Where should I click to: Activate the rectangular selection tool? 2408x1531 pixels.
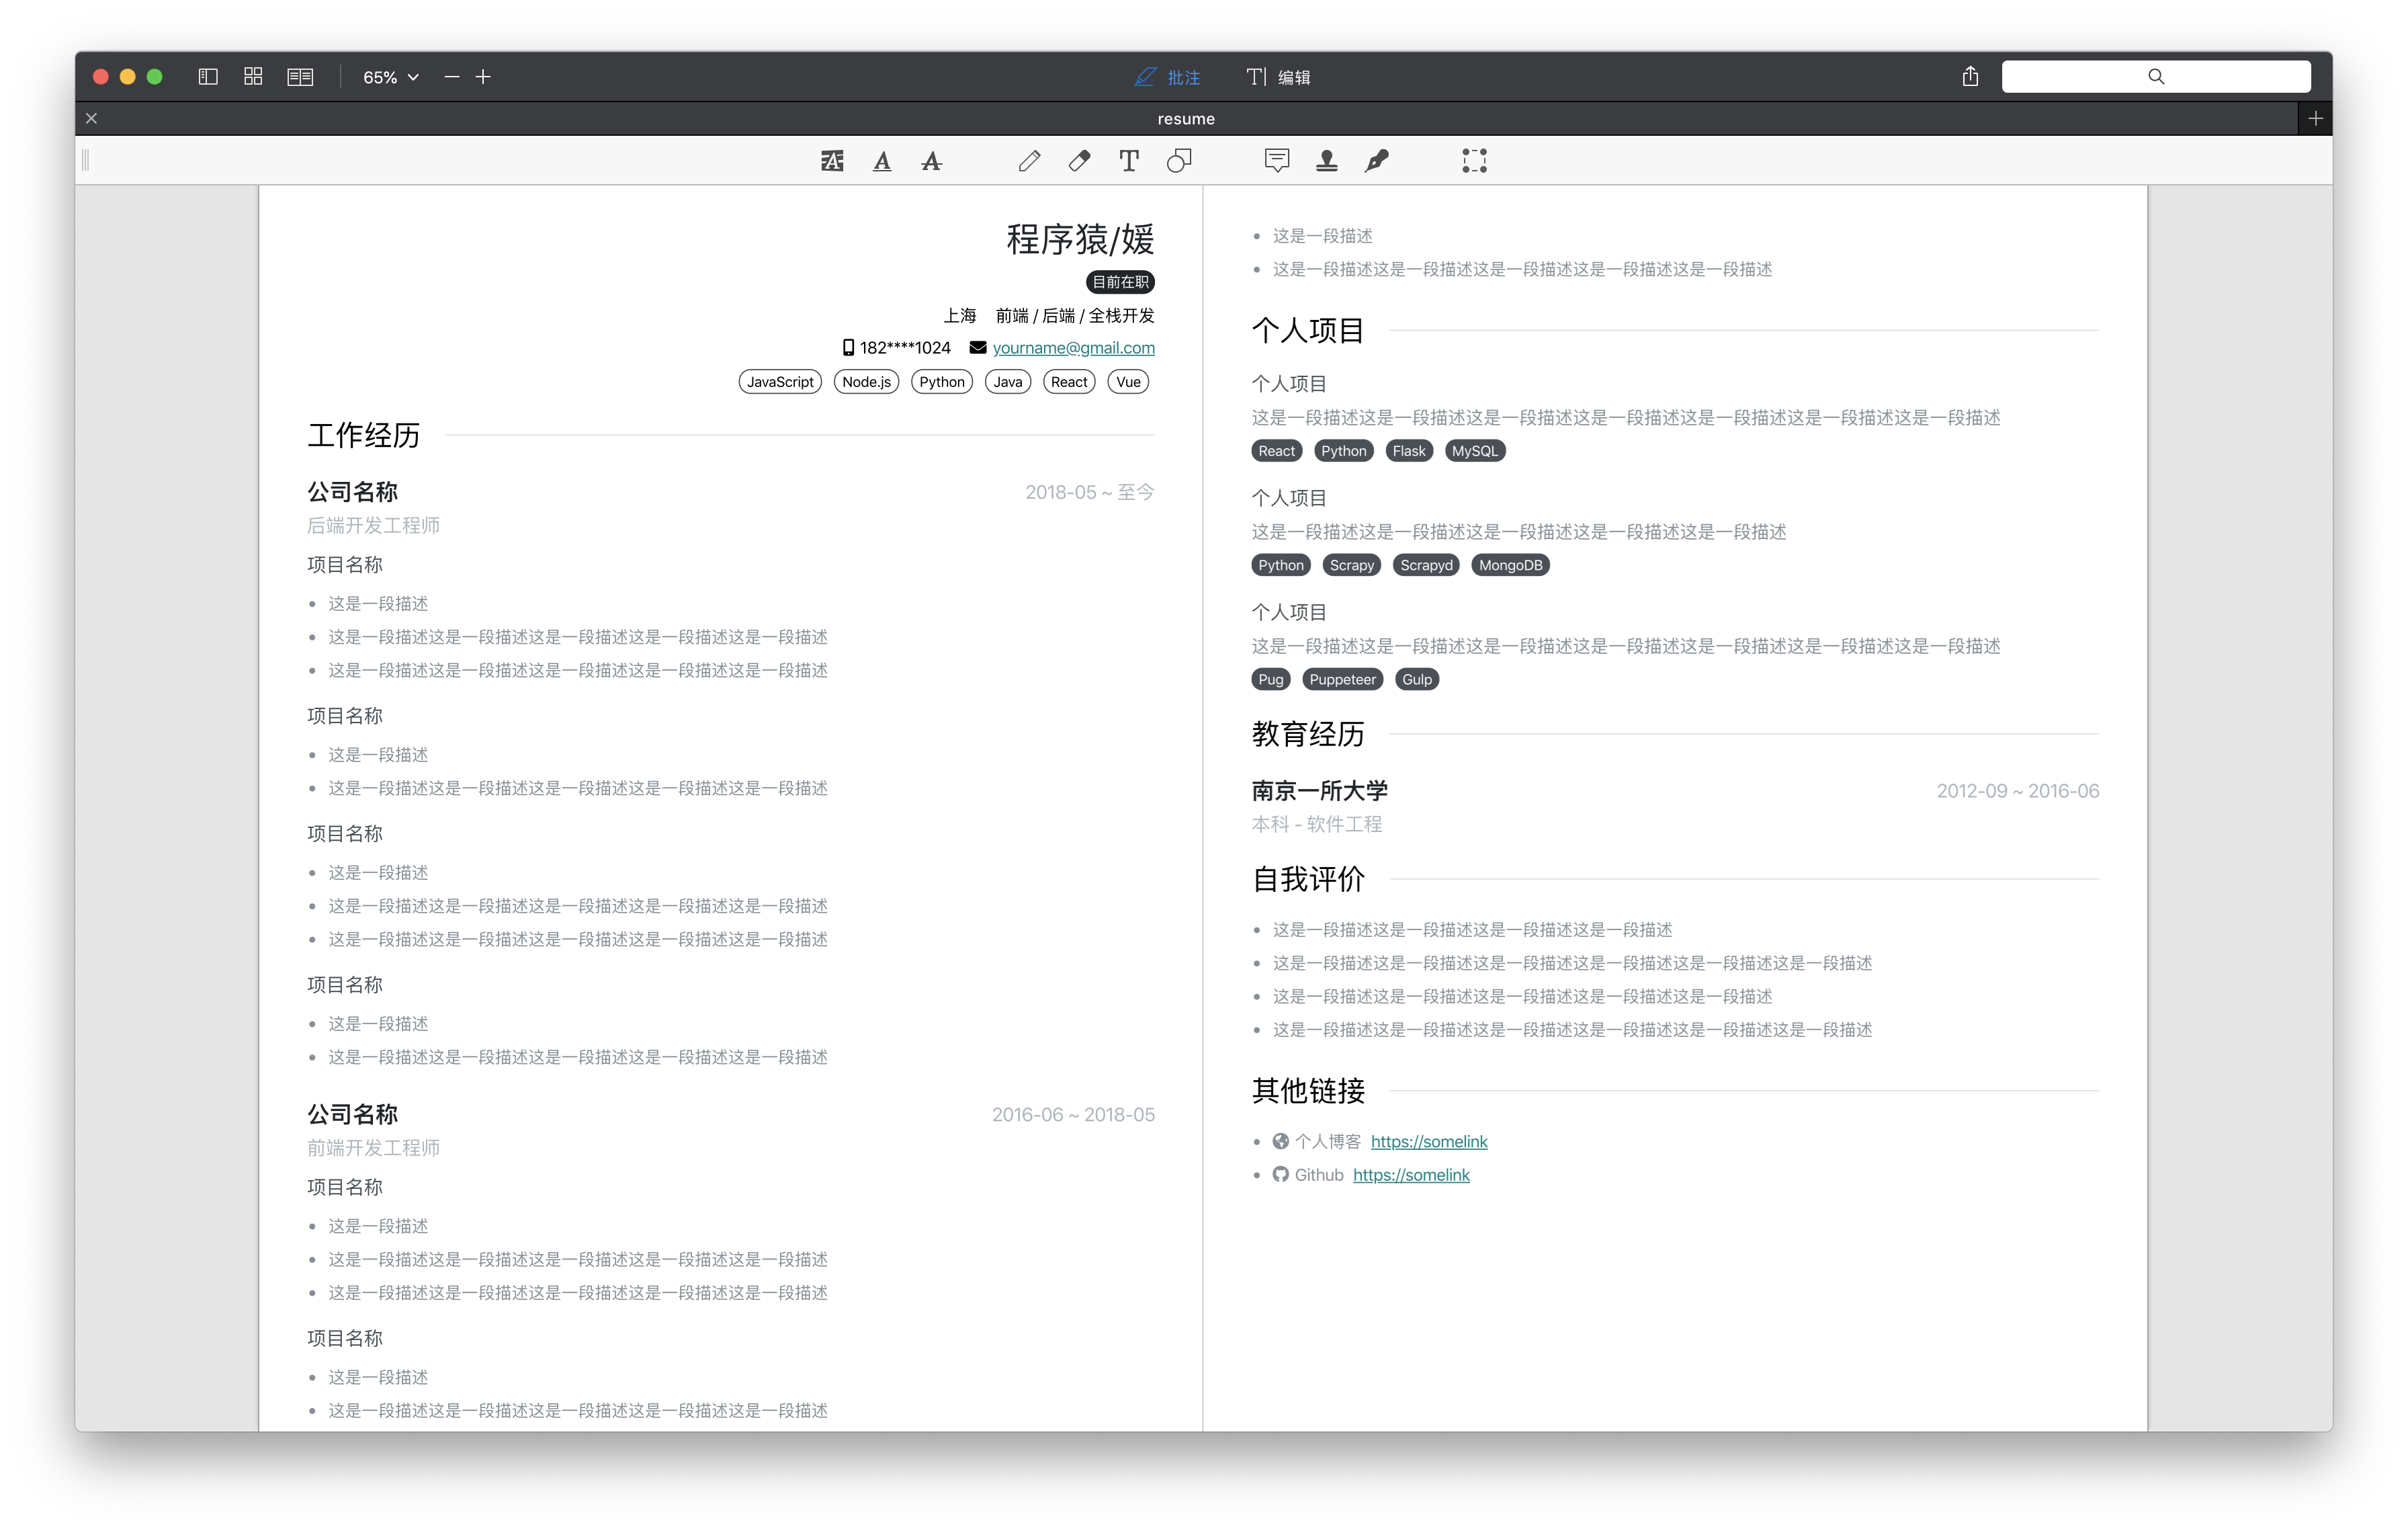click(x=1474, y=161)
